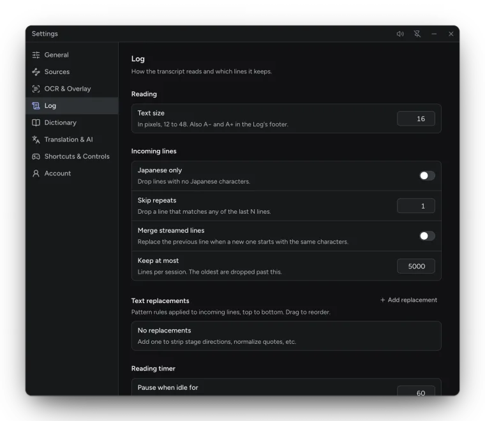Click the Japanese only label
The image size is (485, 421).
pos(160,170)
